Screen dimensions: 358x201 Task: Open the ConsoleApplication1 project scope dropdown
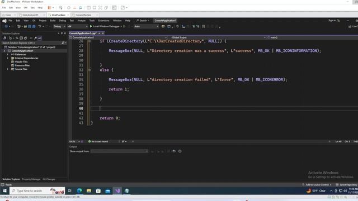(118, 37)
